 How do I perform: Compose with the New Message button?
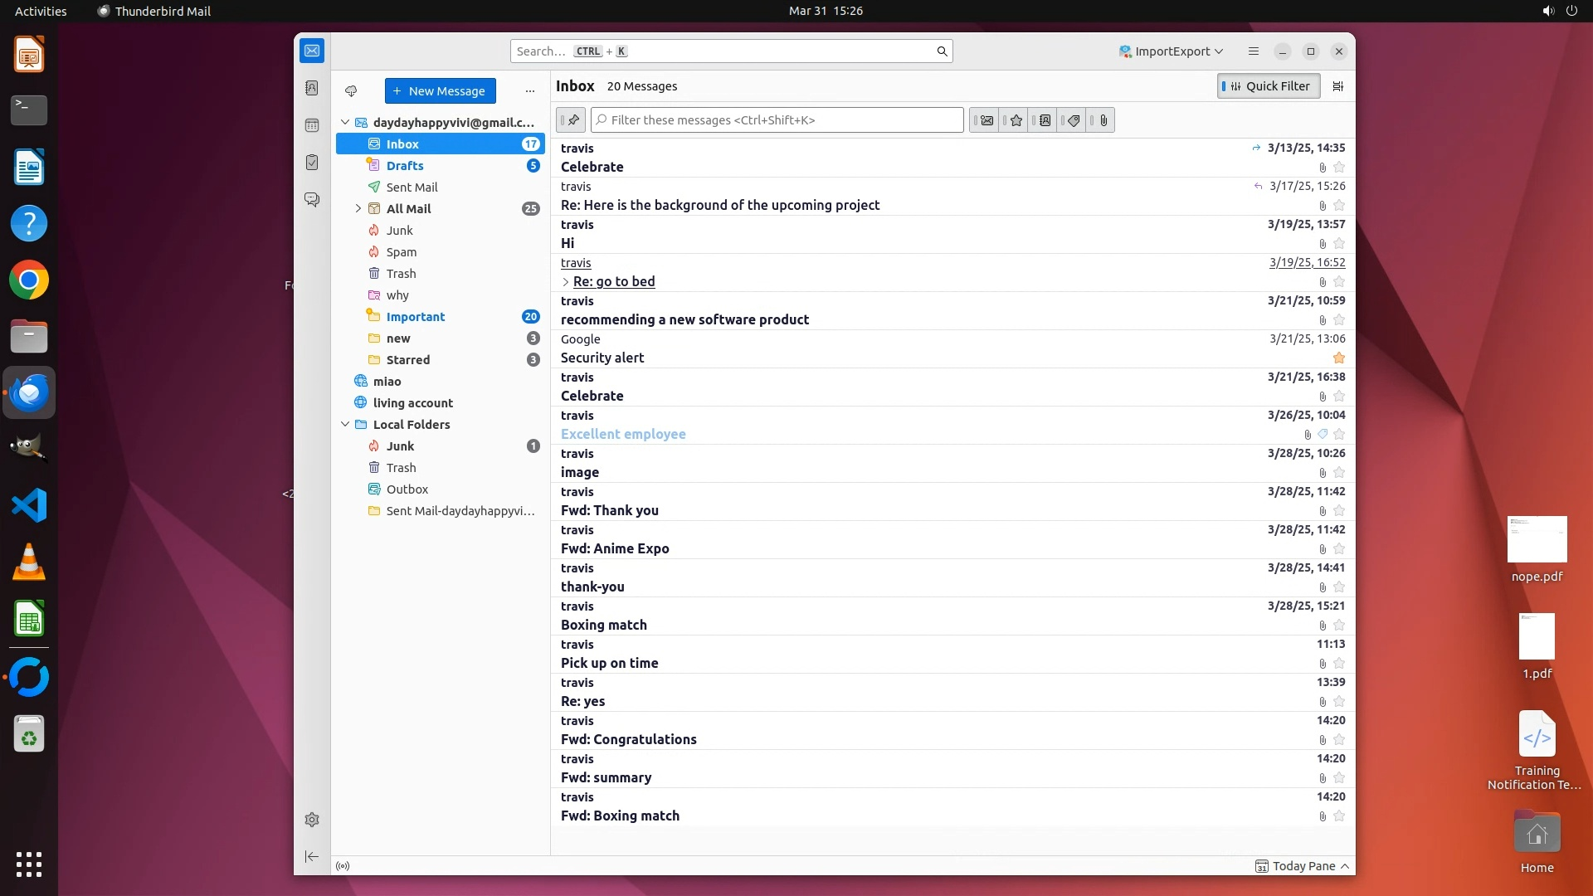pyautogui.click(x=440, y=91)
